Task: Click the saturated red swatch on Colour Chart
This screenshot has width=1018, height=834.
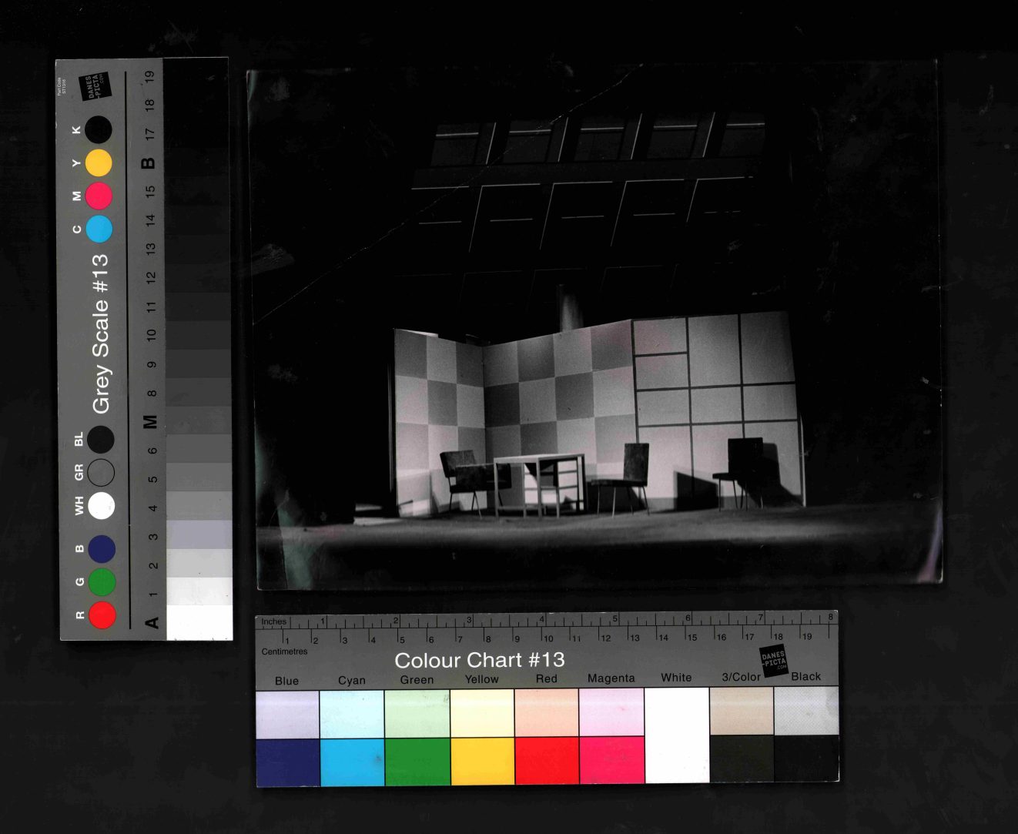Action: click(x=547, y=760)
